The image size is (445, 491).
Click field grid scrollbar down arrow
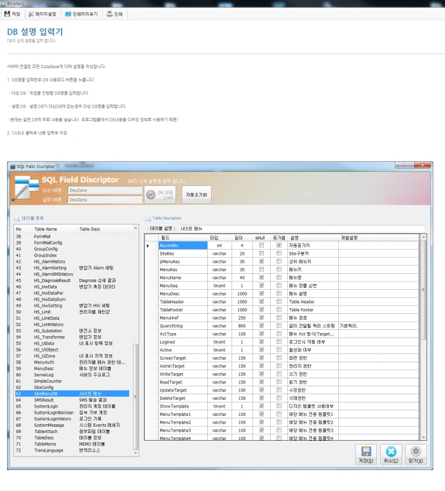coord(423,438)
